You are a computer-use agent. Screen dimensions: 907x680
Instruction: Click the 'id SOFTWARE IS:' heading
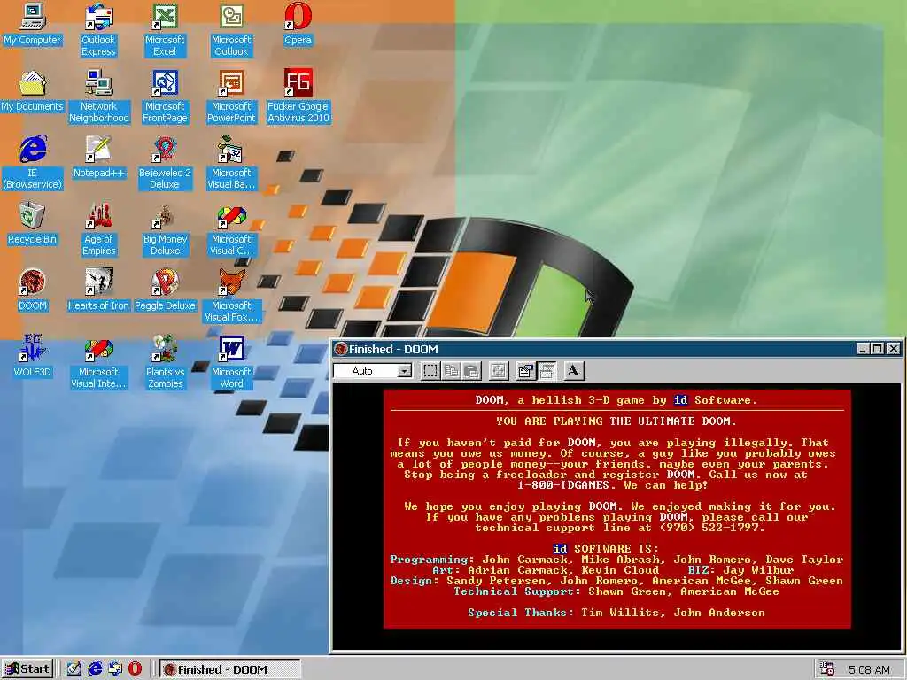tap(606, 549)
